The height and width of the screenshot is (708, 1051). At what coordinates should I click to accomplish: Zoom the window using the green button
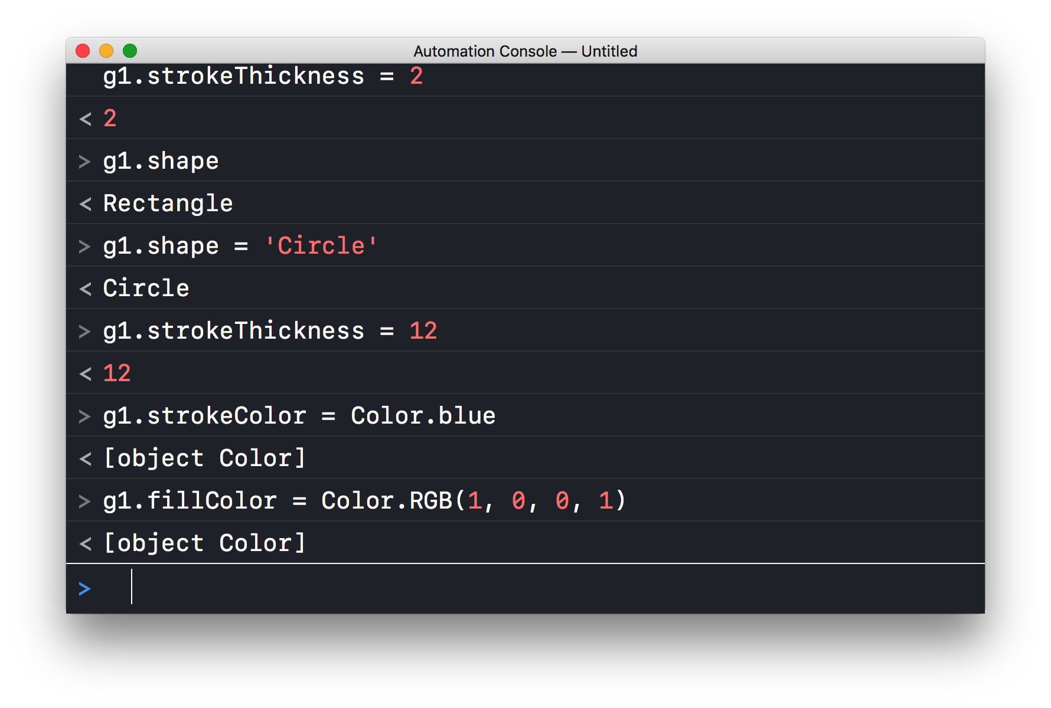tap(130, 51)
